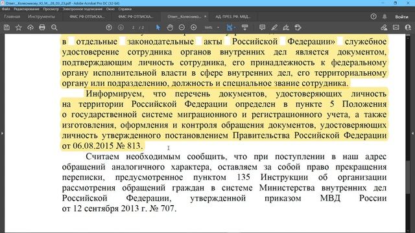Switch to the Главная tab
Viewport: 415px width, 233px height.
12,17
